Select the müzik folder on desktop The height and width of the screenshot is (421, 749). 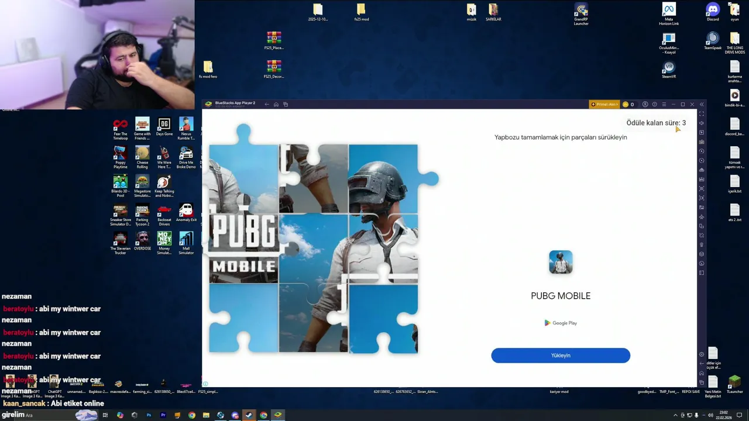[x=472, y=12]
